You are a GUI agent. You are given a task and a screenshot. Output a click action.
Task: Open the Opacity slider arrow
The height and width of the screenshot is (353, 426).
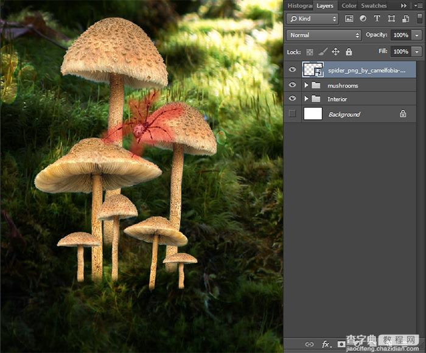[x=417, y=35]
